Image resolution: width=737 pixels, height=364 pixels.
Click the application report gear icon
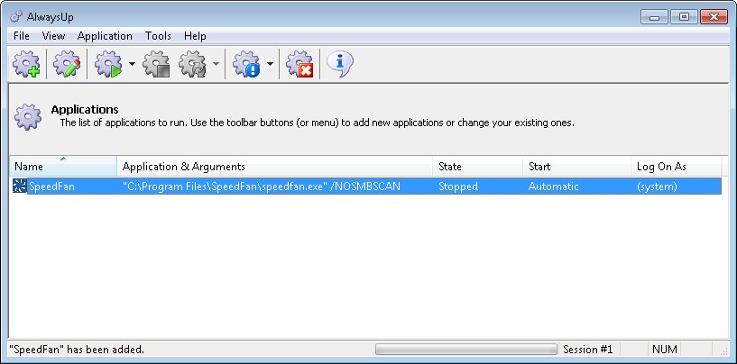246,64
